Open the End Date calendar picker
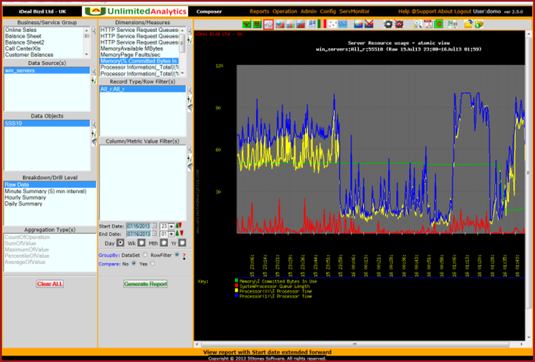This screenshot has width=535, height=362. click(x=154, y=233)
